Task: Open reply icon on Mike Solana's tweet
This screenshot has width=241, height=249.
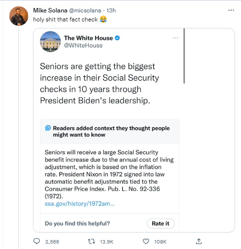Action: tap(36, 241)
